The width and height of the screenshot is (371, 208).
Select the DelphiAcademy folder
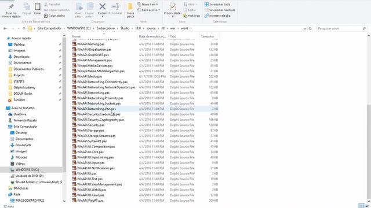(x=22, y=87)
